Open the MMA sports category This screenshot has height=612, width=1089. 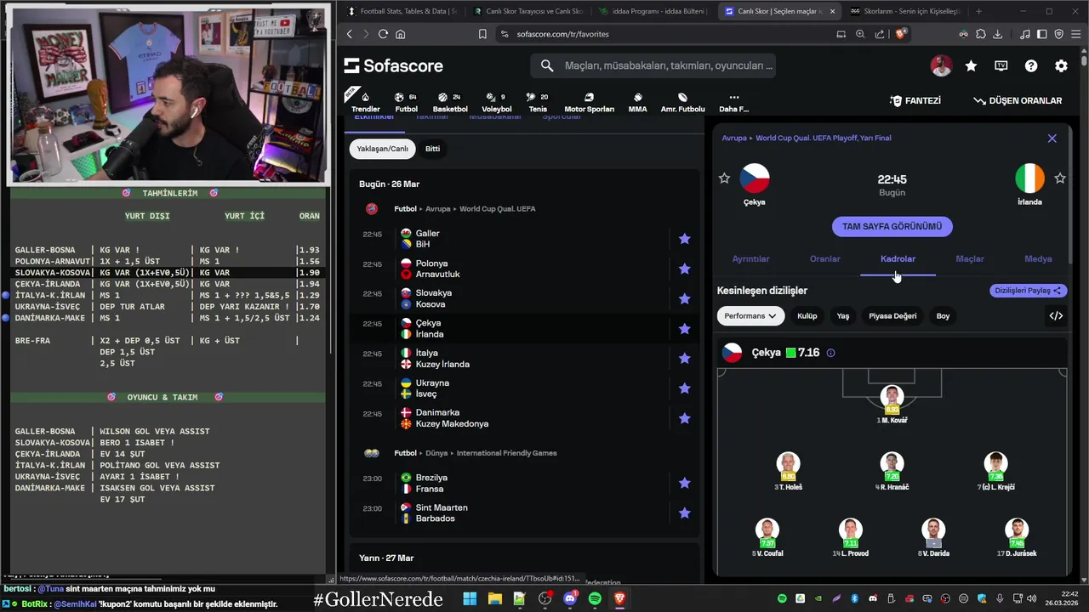click(637, 102)
